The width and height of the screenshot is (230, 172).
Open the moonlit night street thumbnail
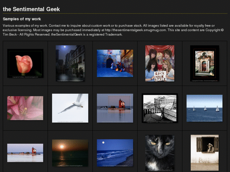click(70, 63)
